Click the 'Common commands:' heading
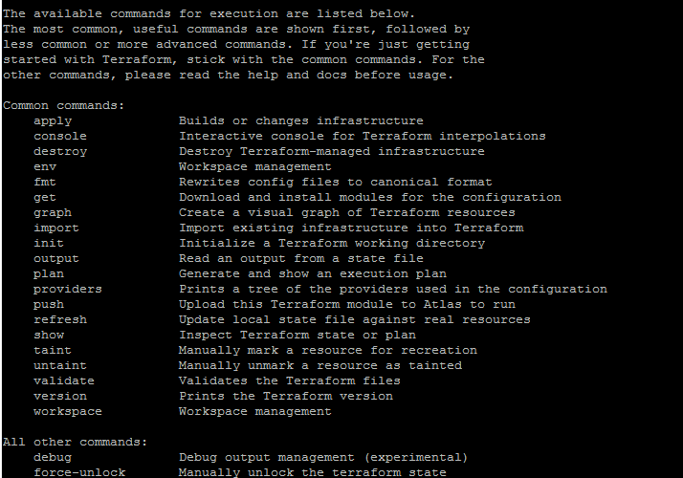The height and width of the screenshot is (478, 683). 63,106
